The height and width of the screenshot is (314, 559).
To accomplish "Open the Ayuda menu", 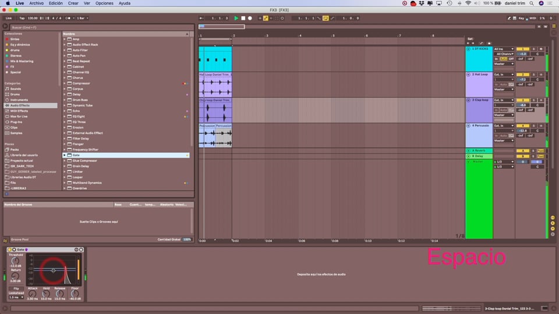I will pyautogui.click(x=125, y=3).
